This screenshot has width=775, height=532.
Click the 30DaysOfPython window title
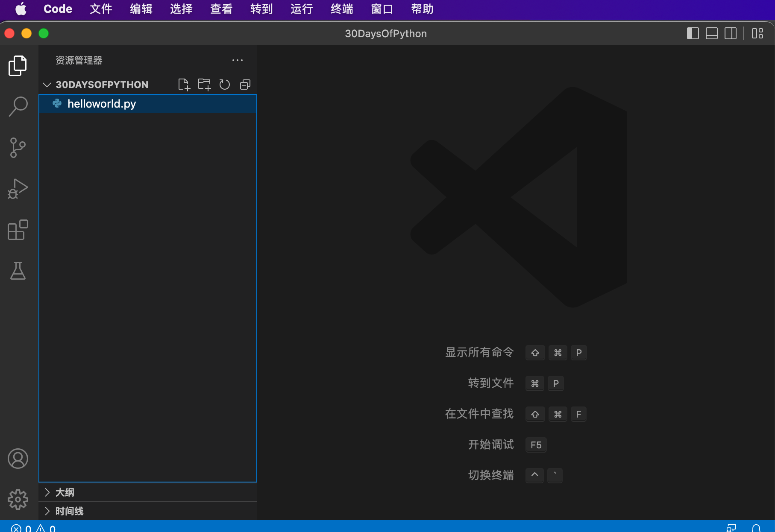click(386, 33)
